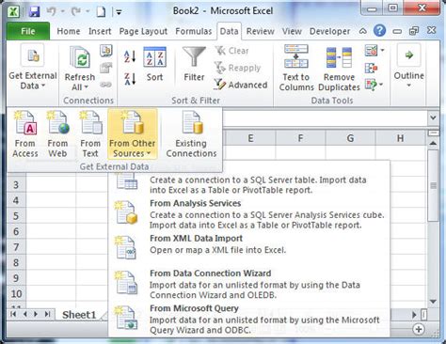Viewport: 446px width, 344px height.
Task: Click Reapply filter button
Action: point(238,68)
